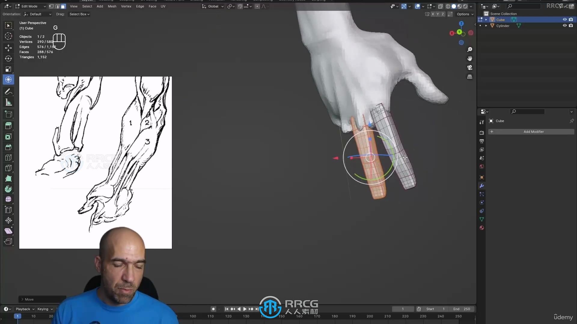
Task: Toggle visibility of Cube object
Action: [564, 20]
